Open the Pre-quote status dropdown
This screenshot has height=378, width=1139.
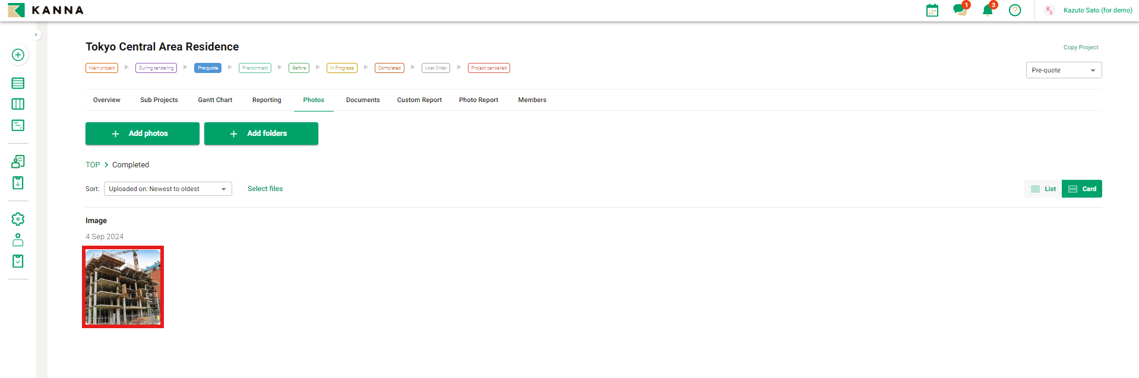[x=1064, y=70]
